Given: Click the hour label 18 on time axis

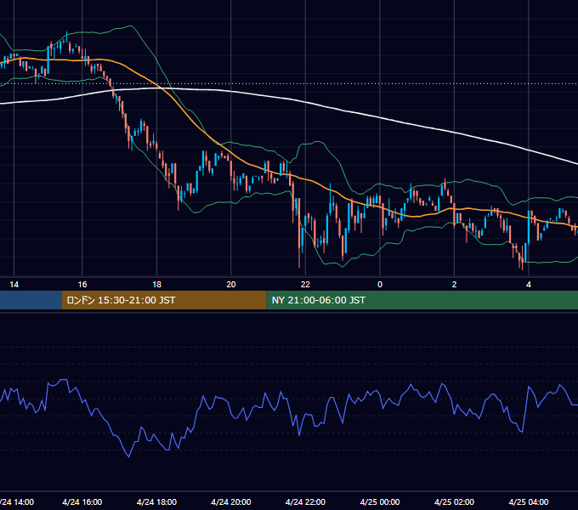Looking at the screenshot, I should click(156, 285).
